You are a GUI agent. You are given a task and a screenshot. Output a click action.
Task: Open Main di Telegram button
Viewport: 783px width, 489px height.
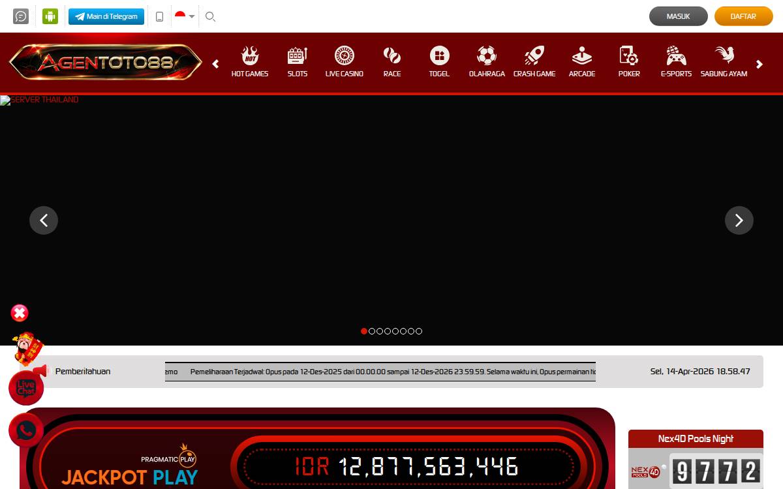click(106, 16)
